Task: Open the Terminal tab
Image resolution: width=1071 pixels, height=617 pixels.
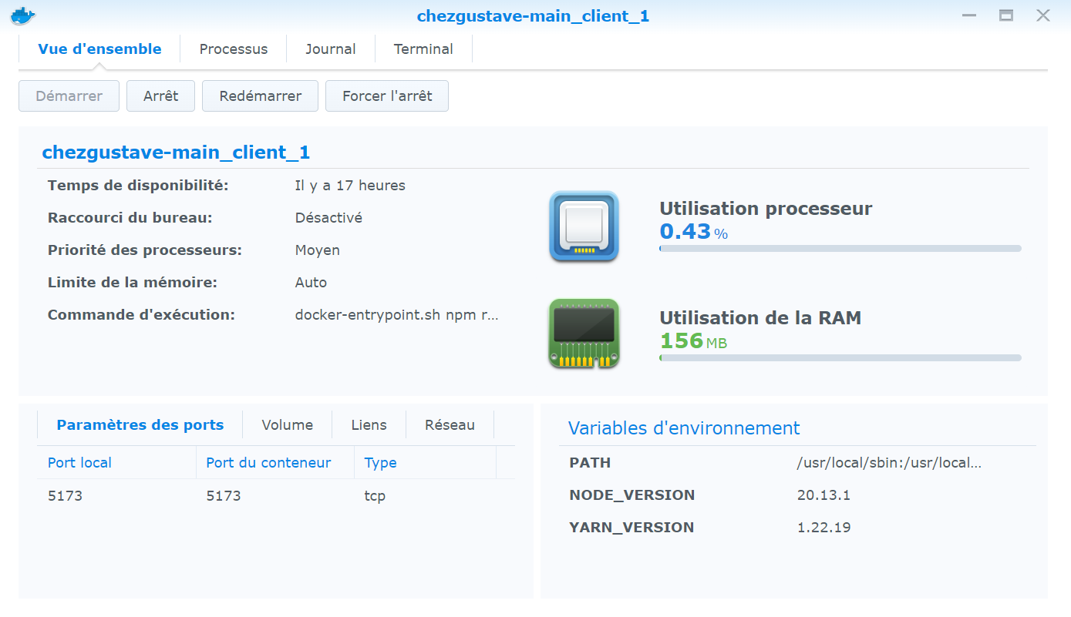Action: [423, 49]
